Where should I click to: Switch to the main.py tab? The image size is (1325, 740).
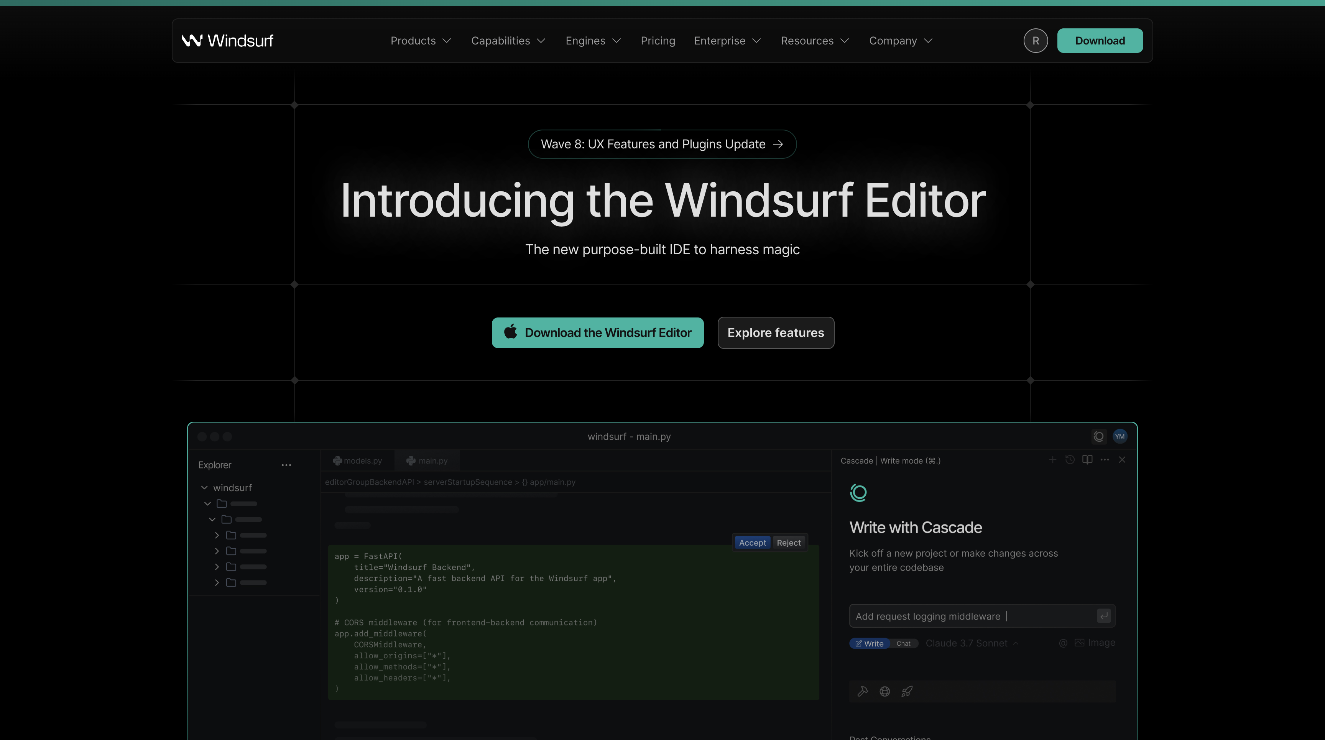click(427, 461)
